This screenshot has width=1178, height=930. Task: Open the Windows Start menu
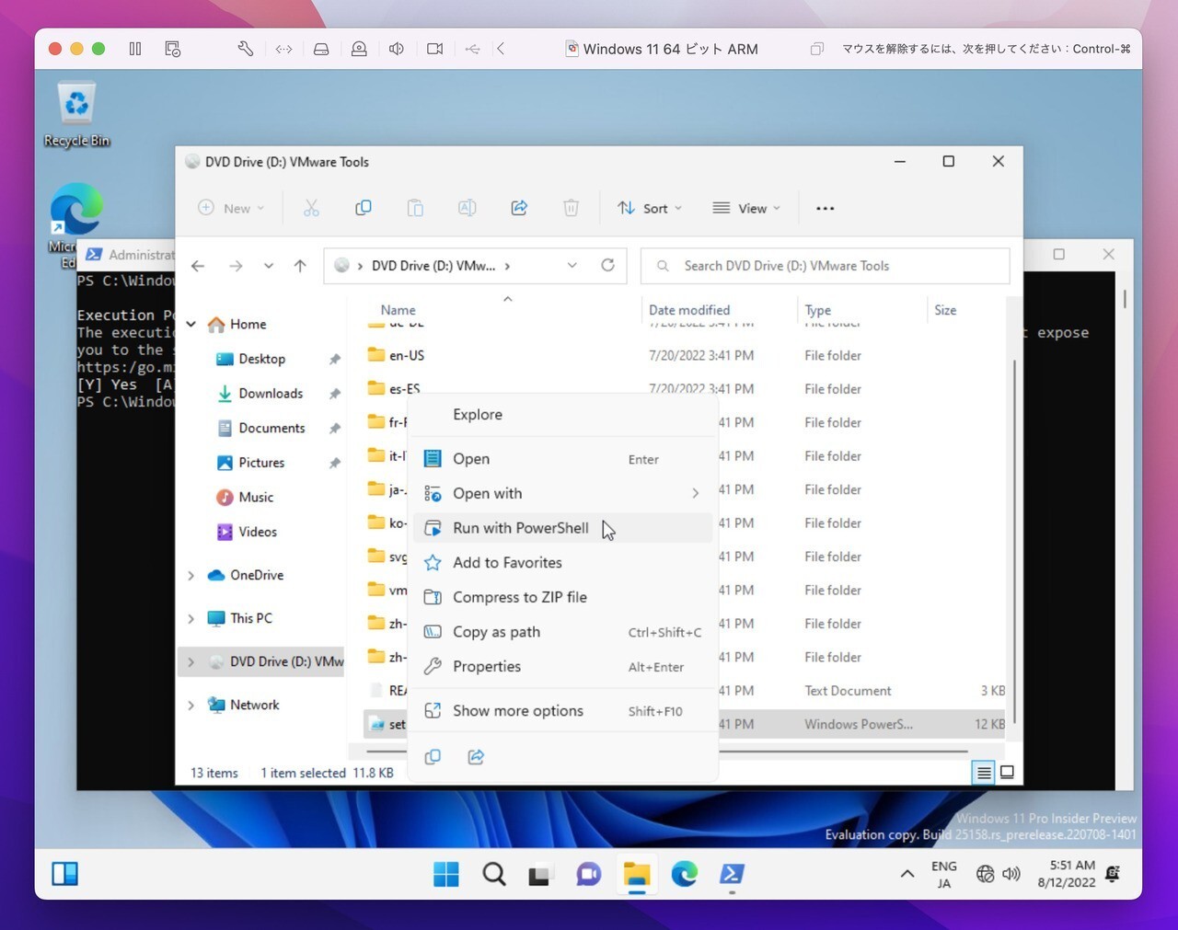(446, 874)
